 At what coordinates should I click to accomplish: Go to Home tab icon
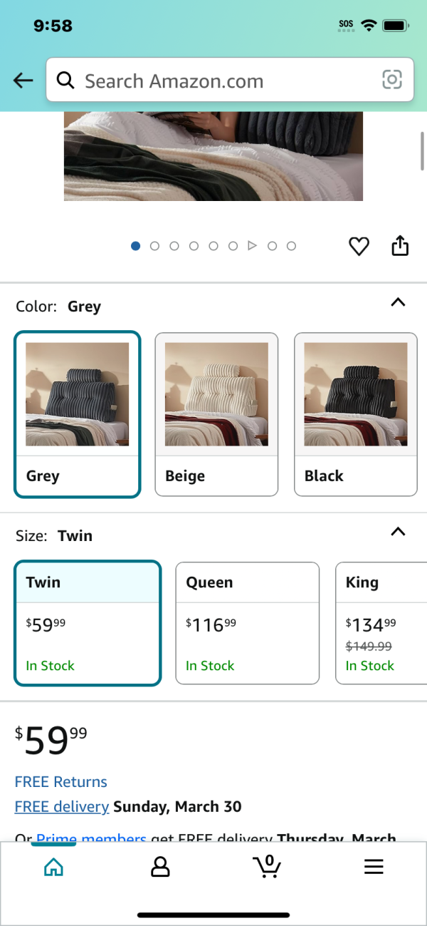[x=53, y=867]
